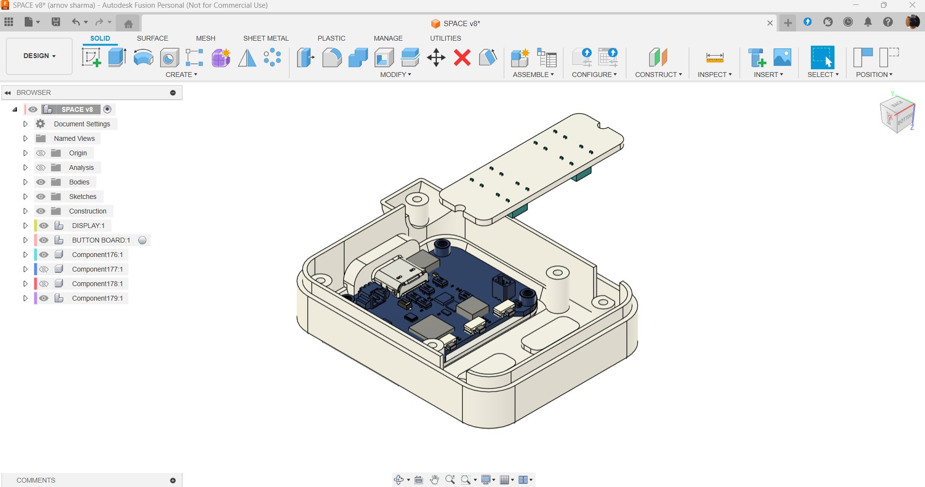This screenshot has width=925, height=487.
Task: Click the Extrude tool icon
Action: [x=117, y=58]
